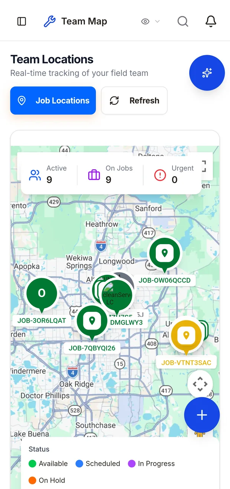Screen dimensions: 230x489
Task: Click the sparkle AI assistant button
Action: [x=207, y=73]
